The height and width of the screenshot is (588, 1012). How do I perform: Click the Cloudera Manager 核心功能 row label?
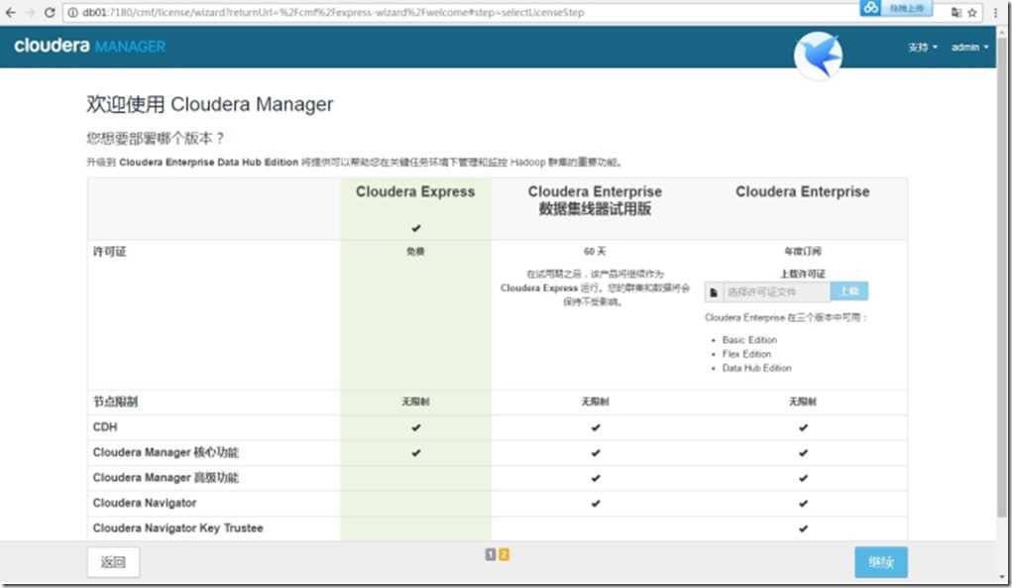(166, 452)
